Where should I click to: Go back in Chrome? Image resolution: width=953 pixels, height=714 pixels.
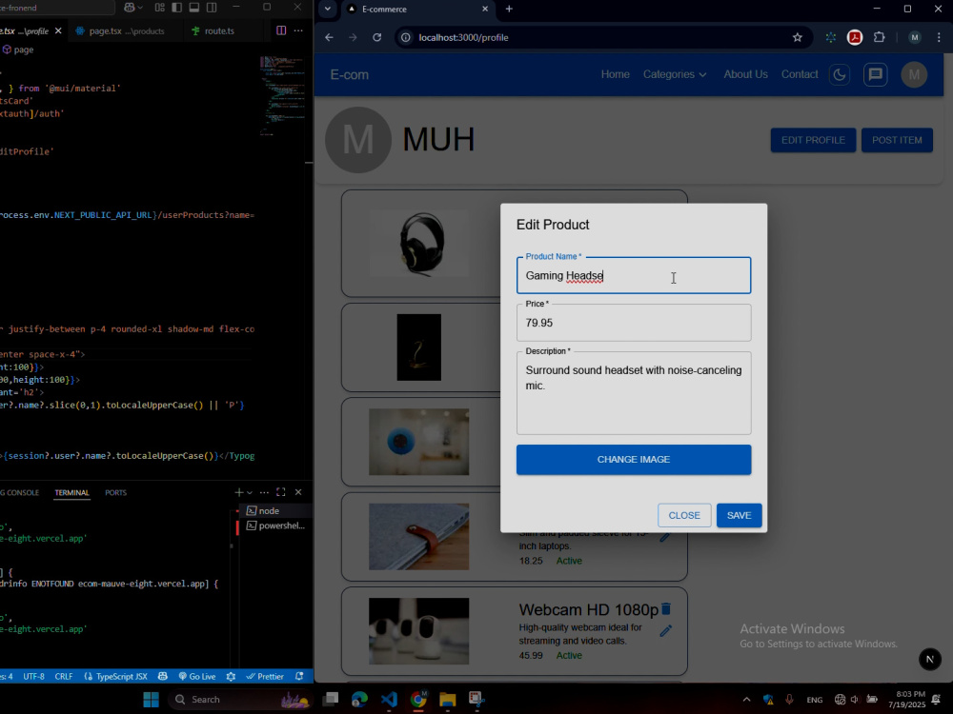pyautogui.click(x=330, y=38)
